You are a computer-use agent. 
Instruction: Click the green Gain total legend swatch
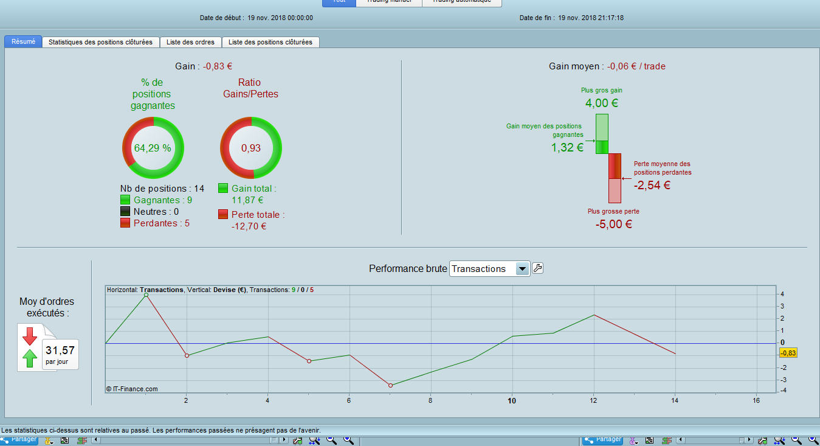click(223, 189)
